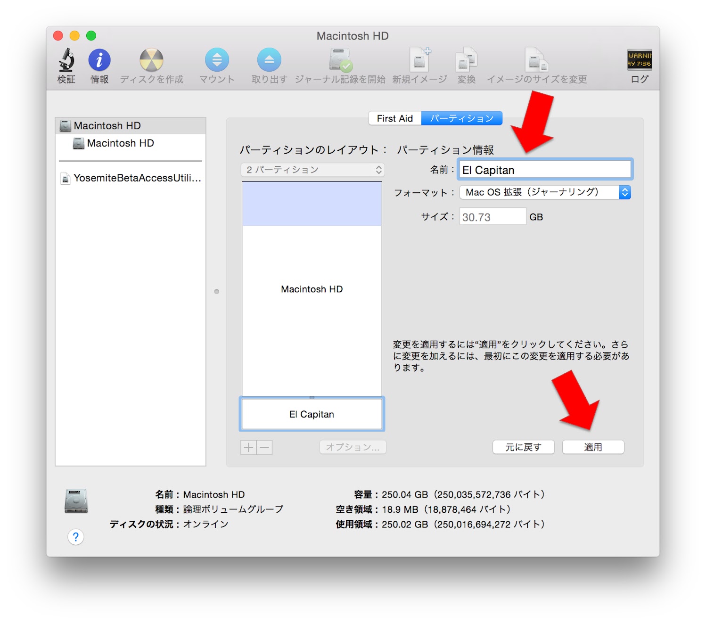Switch to the パーティション tab
706x623 pixels.
pyautogui.click(x=462, y=118)
